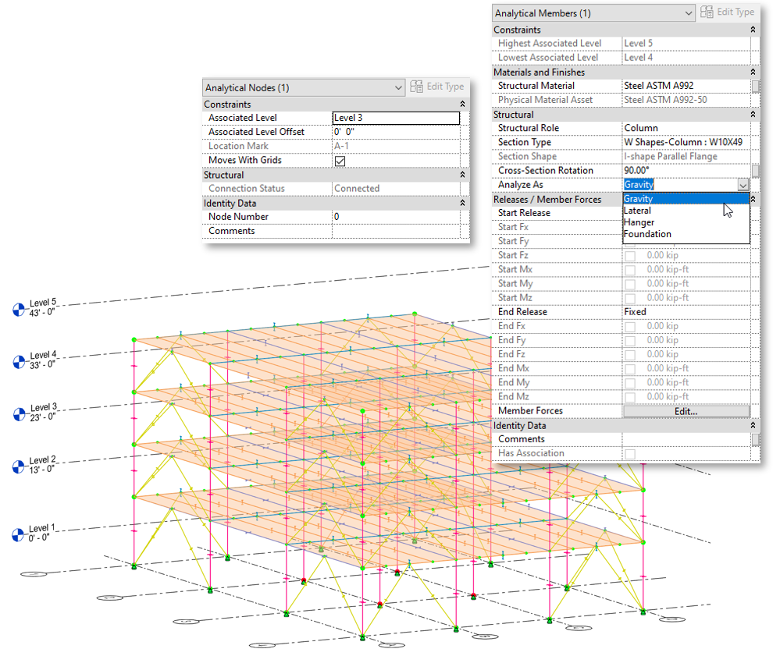Screen dimensions: 780x656
Task: Click the Level 3 datum head symbol
Action: [20, 414]
